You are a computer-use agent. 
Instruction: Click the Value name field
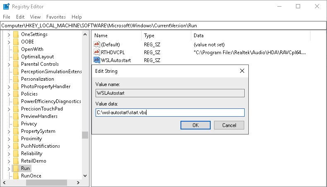[x=170, y=93]
